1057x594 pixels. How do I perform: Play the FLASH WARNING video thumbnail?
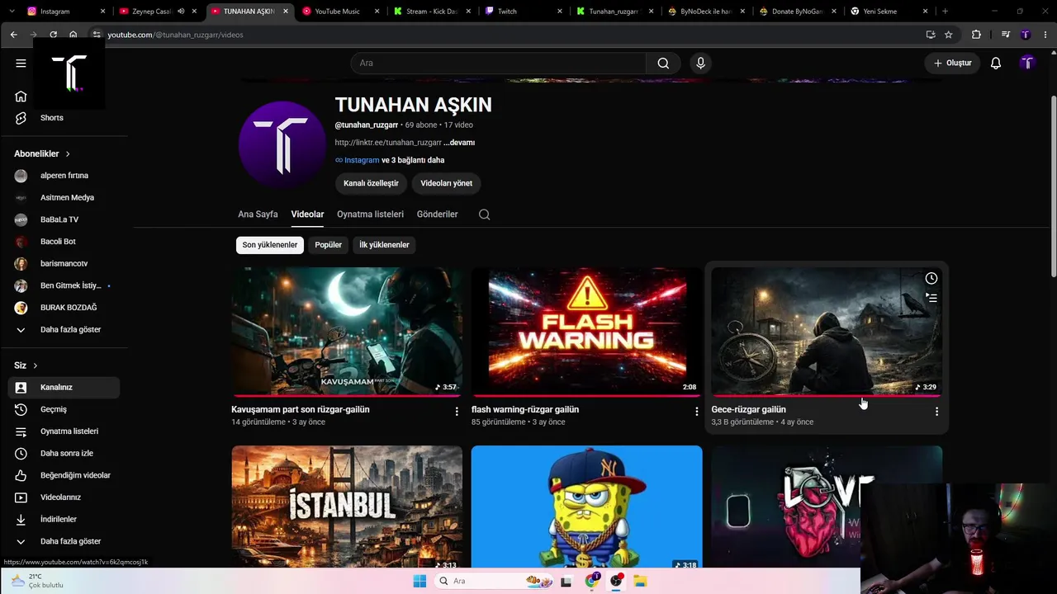click(587, 332)
